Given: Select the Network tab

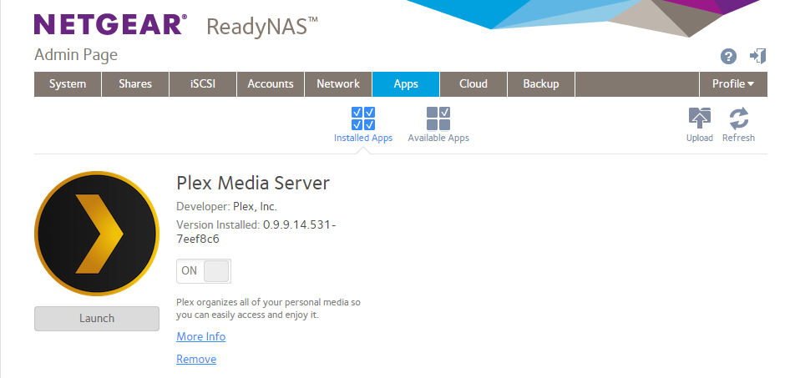Looking at the screenshot, I should (x=338, y=84).
